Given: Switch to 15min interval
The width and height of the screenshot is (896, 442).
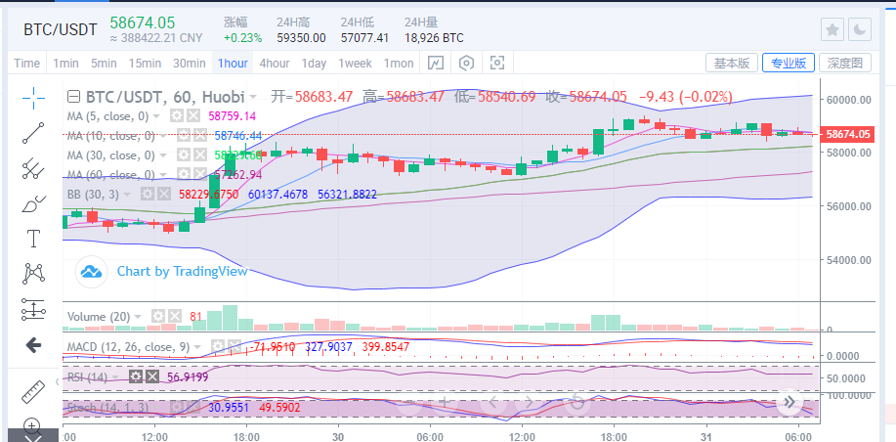Looking at the screenshot, I should [x=145, y=63].
